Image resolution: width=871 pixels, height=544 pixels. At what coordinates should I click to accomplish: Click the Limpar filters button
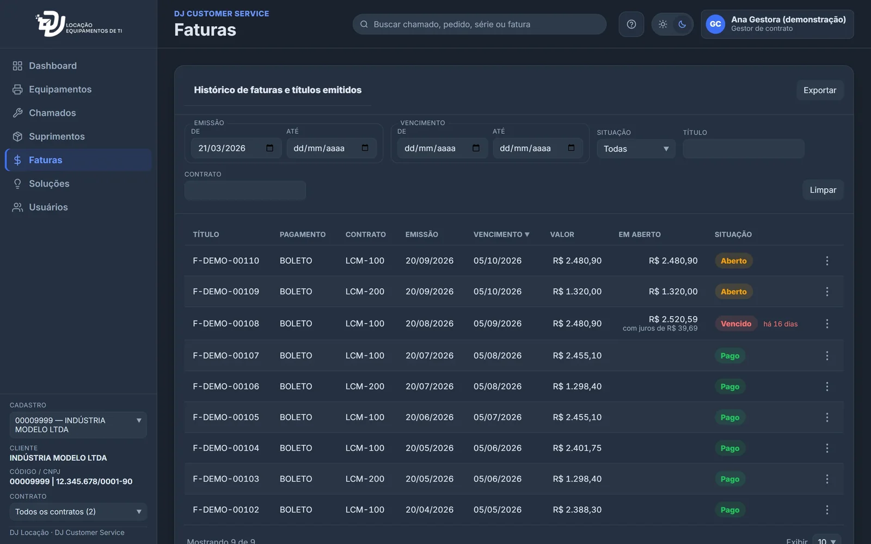pyautogui.click(x=823, y=190)
